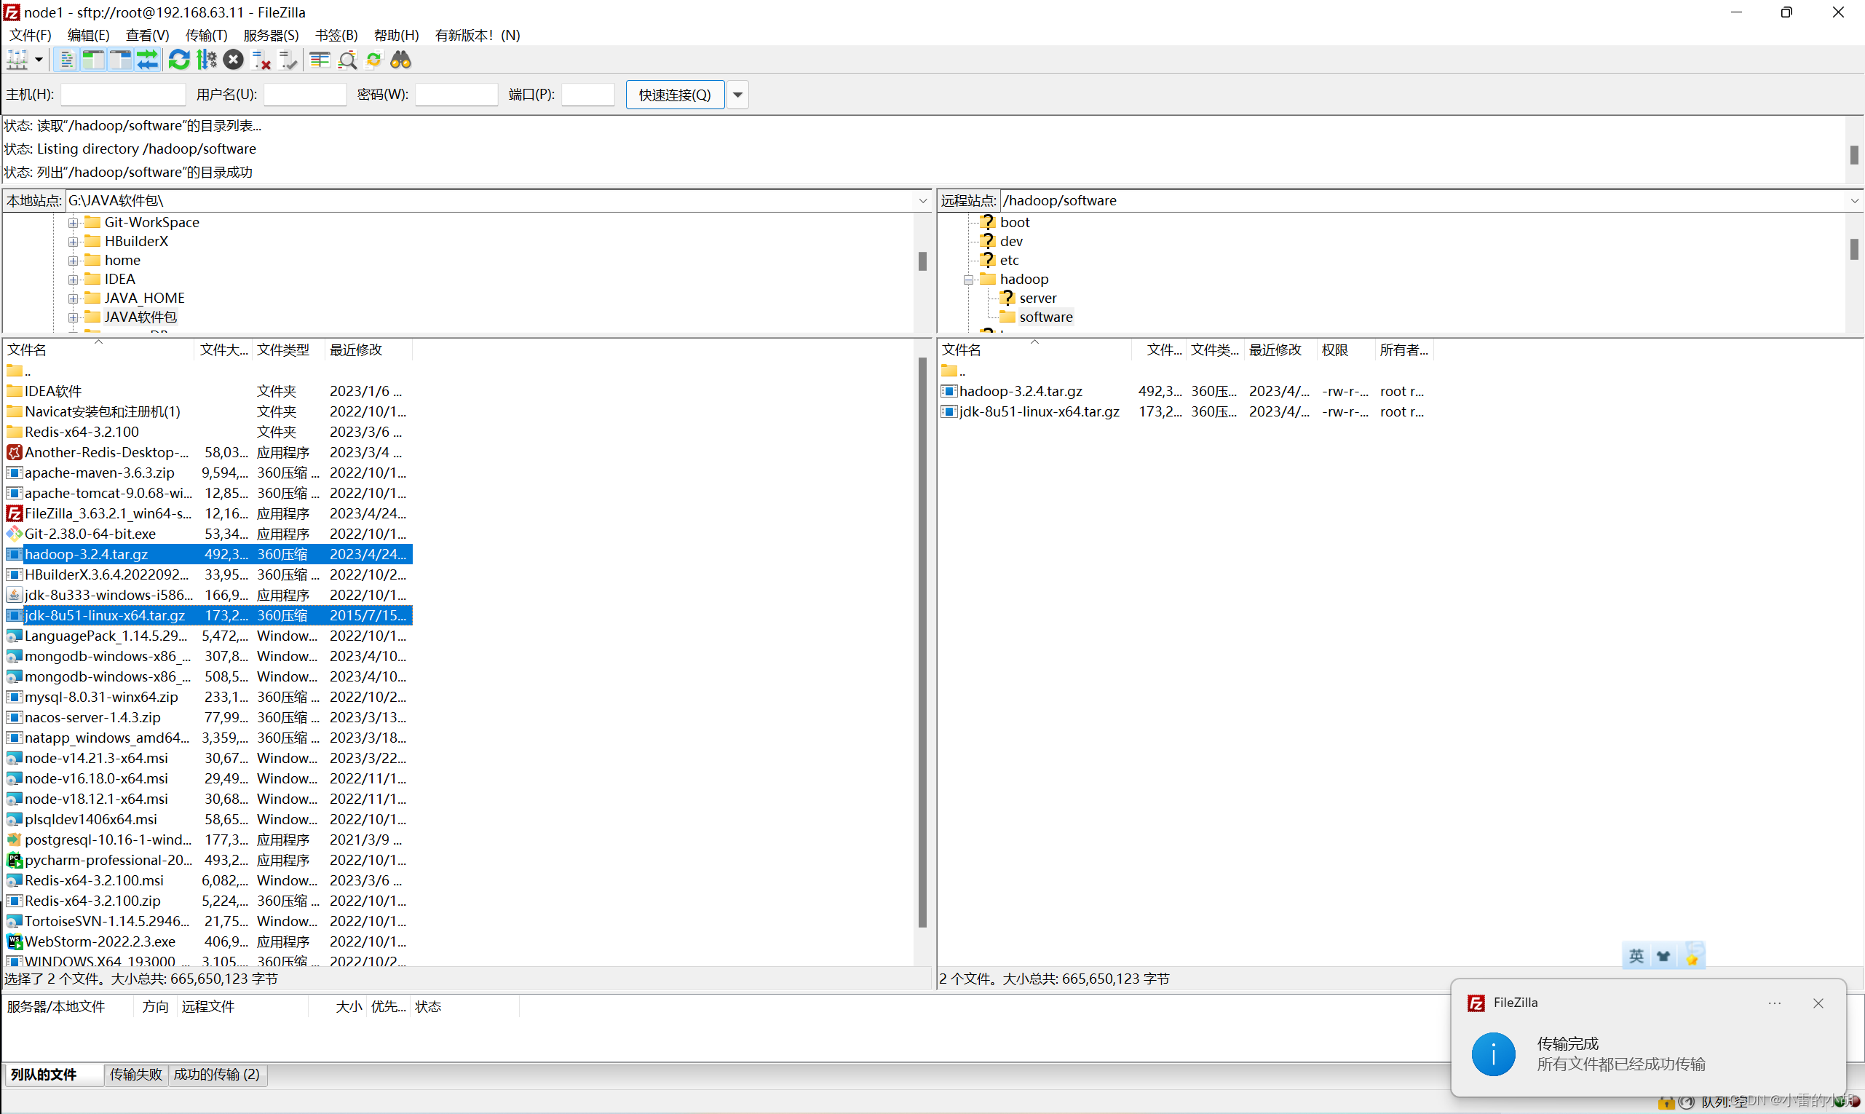Open the quick connect history dropdown

(x=737, y=95)
